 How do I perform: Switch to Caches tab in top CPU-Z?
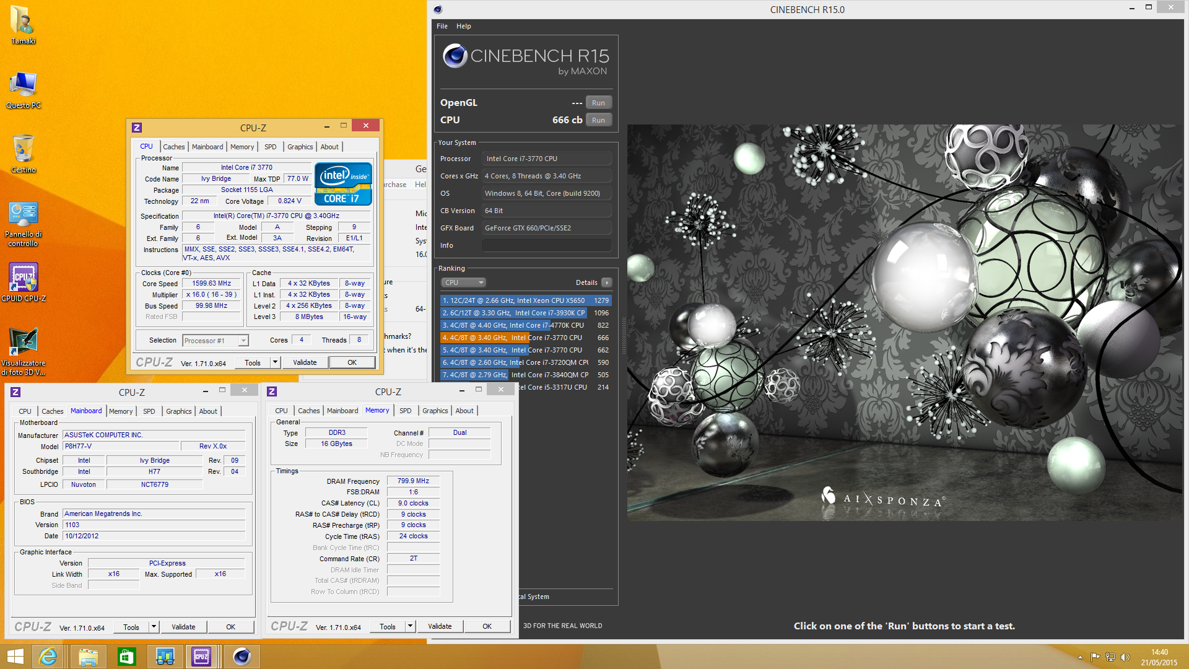(x=174, y=147)
